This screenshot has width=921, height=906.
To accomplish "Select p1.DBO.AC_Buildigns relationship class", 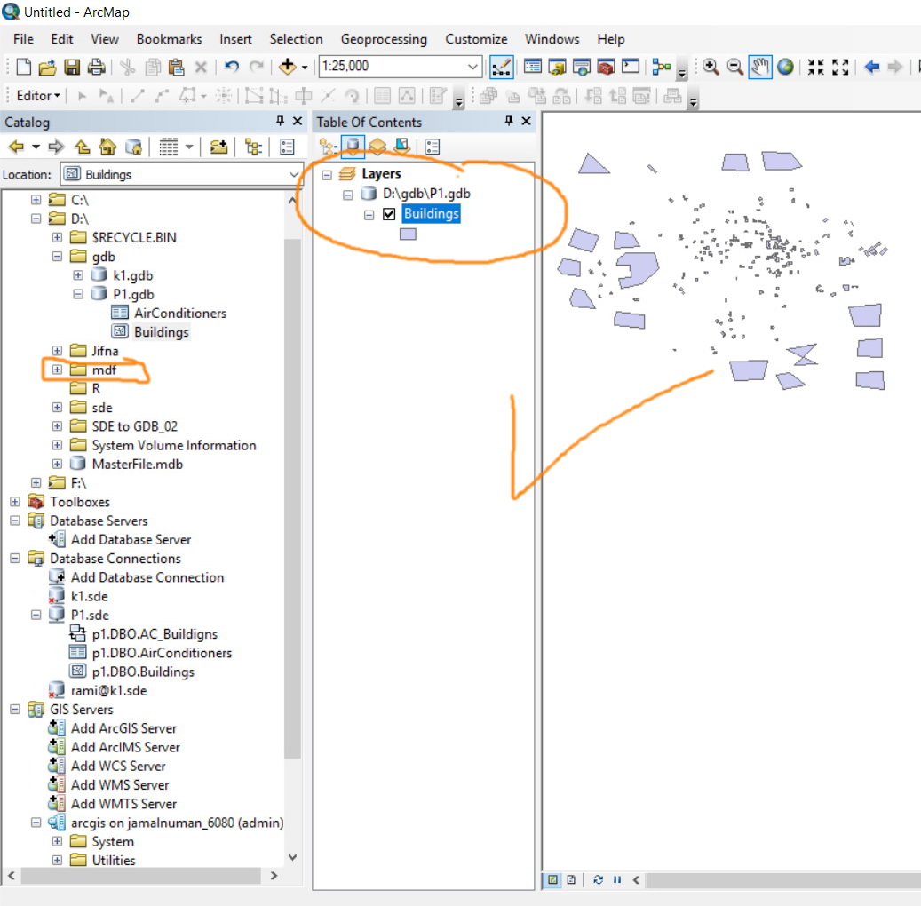I will tap(155, 634).
